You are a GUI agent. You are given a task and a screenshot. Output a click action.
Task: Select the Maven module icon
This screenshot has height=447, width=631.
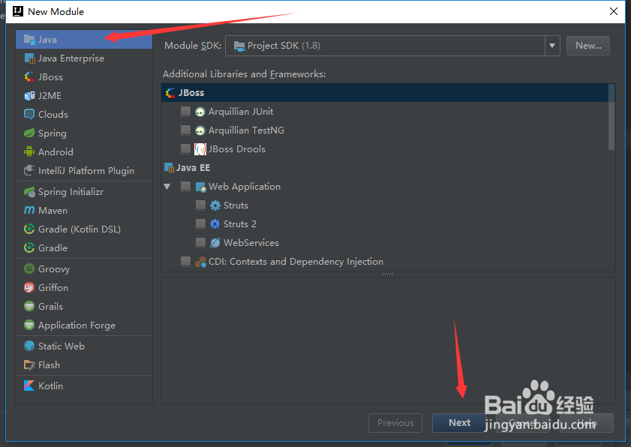[x=29, y=211]
